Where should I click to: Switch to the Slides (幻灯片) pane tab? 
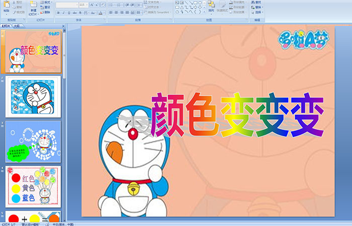click(6, 26)
